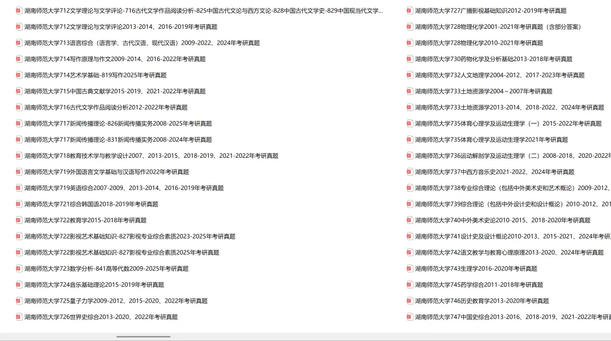This screenshot has width=611, height=341.
Task: Click PDF icon beside 730药物化学及分析基础 file
Action: pyautogui.click(x=410, y=59)
